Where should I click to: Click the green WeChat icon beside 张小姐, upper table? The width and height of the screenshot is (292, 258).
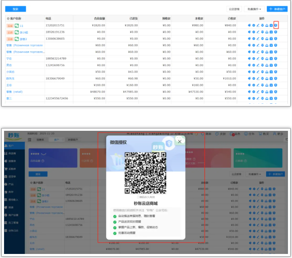17,32
